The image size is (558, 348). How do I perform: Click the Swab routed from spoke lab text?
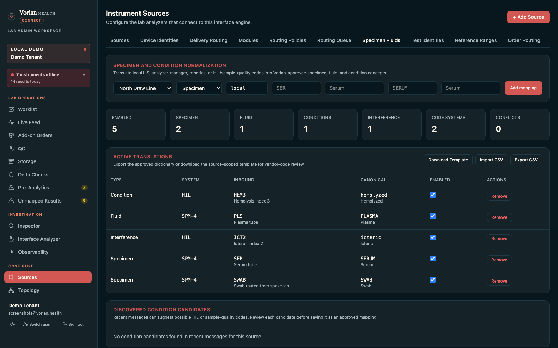click(262, 286)
